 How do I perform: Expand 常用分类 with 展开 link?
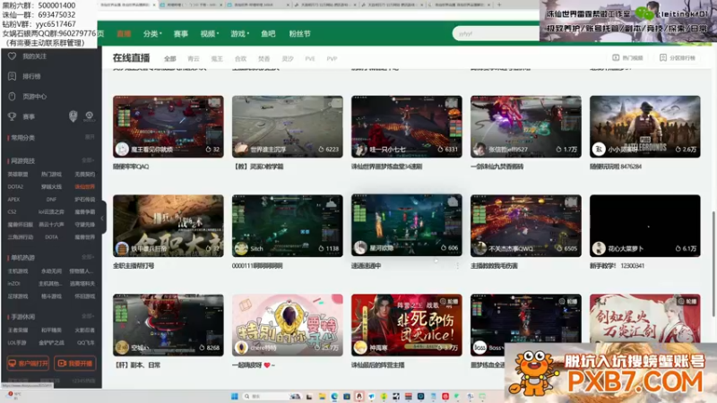click(90, 137)
